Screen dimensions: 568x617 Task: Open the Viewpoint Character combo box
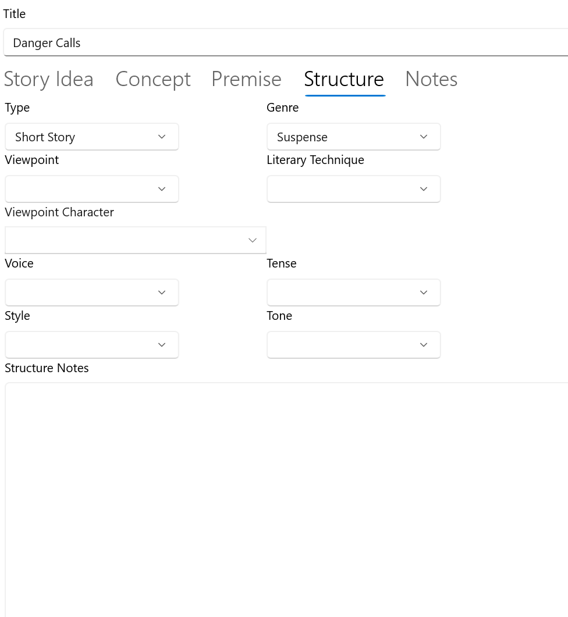[136, 240]
